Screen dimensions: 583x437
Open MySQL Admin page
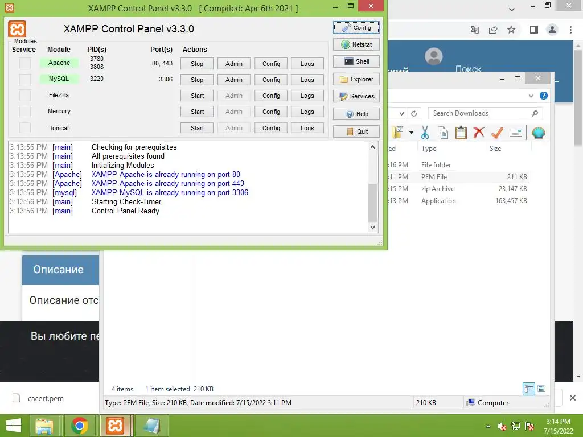(x=234, y=80)
